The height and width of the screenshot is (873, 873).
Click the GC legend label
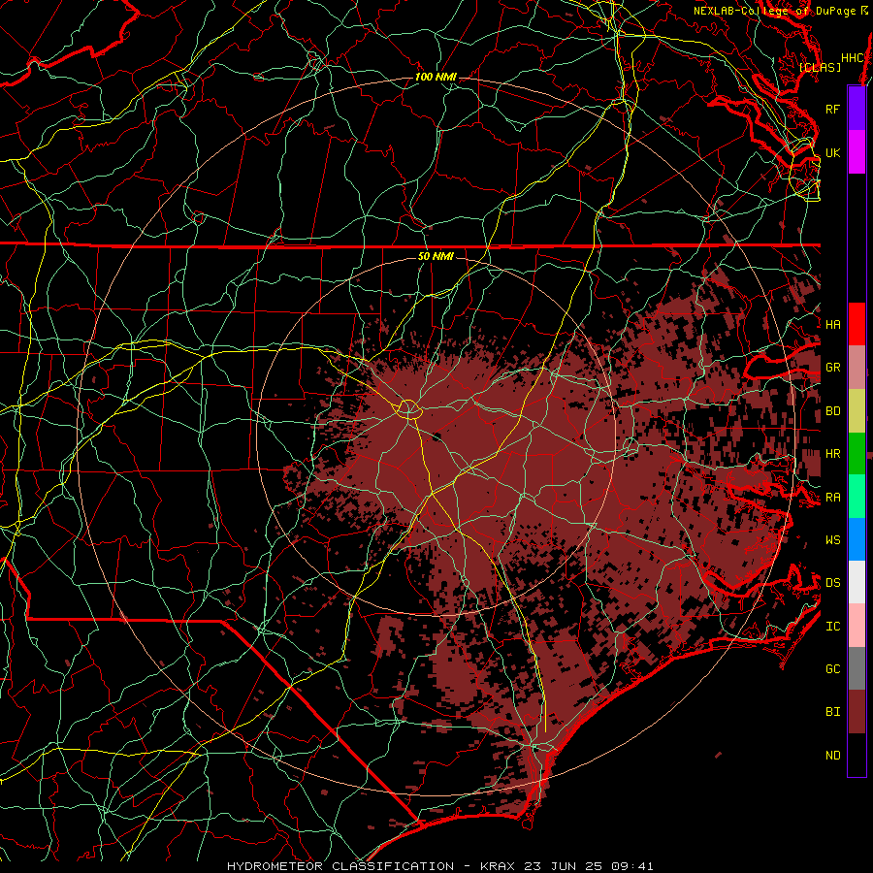[833, 668]
